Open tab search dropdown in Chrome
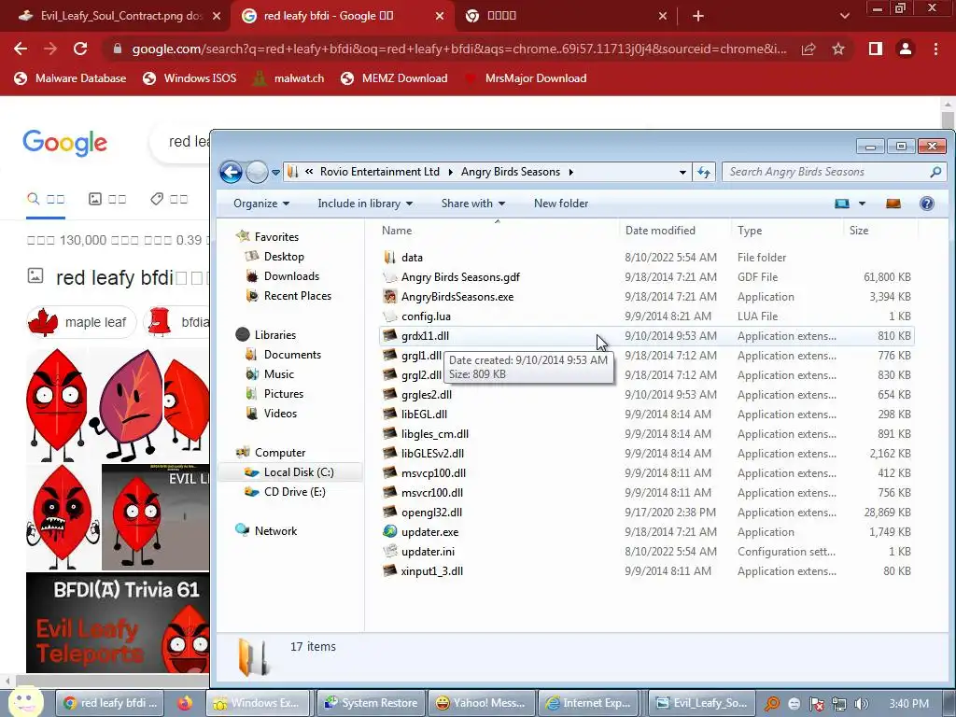 coord(844,16)
